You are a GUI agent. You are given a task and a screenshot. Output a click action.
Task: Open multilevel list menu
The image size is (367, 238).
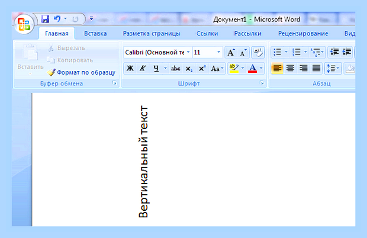[317, 52]
